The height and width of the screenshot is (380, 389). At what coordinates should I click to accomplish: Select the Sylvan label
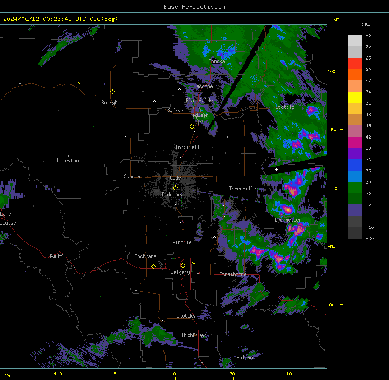click(x=176, y=111)
